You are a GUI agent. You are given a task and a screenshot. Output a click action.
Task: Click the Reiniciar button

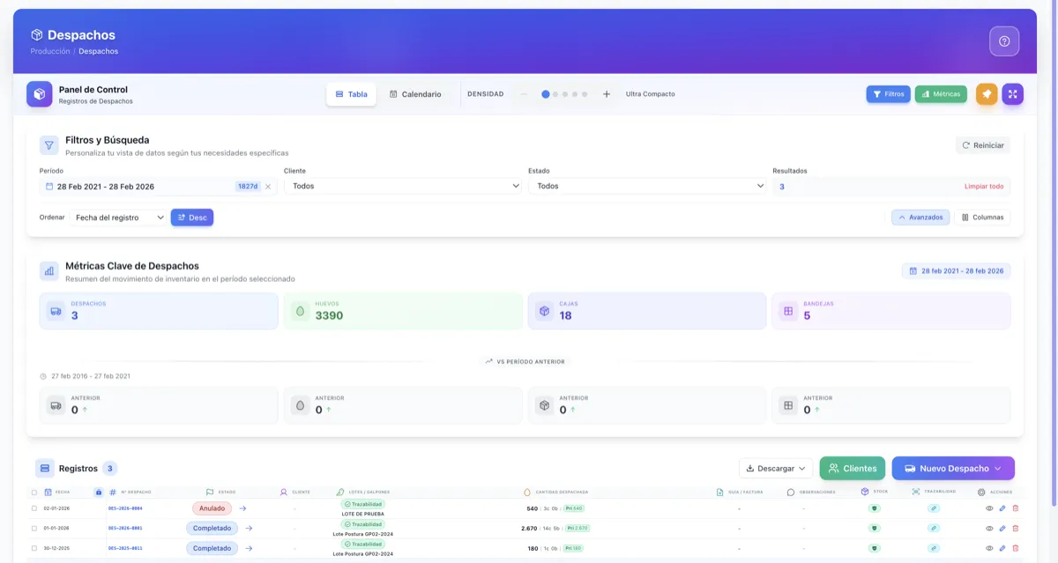click(x=983, y=145)
